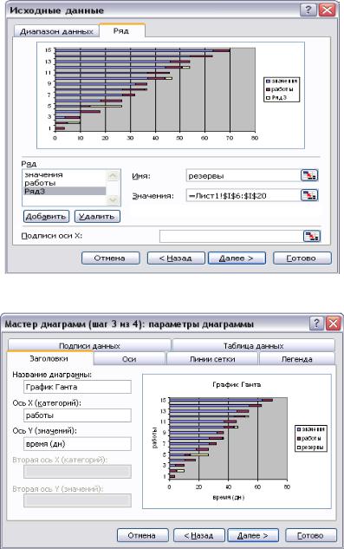This screenshot has height=549, width=344.
Task: Select series 'значения' in Ряд list
Action: (x=64, y=174)
